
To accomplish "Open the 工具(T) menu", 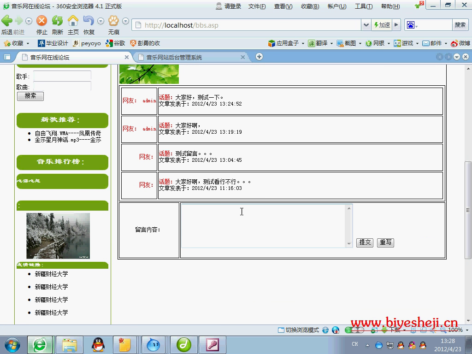I will pyautogui.click(x=364, y=6).
